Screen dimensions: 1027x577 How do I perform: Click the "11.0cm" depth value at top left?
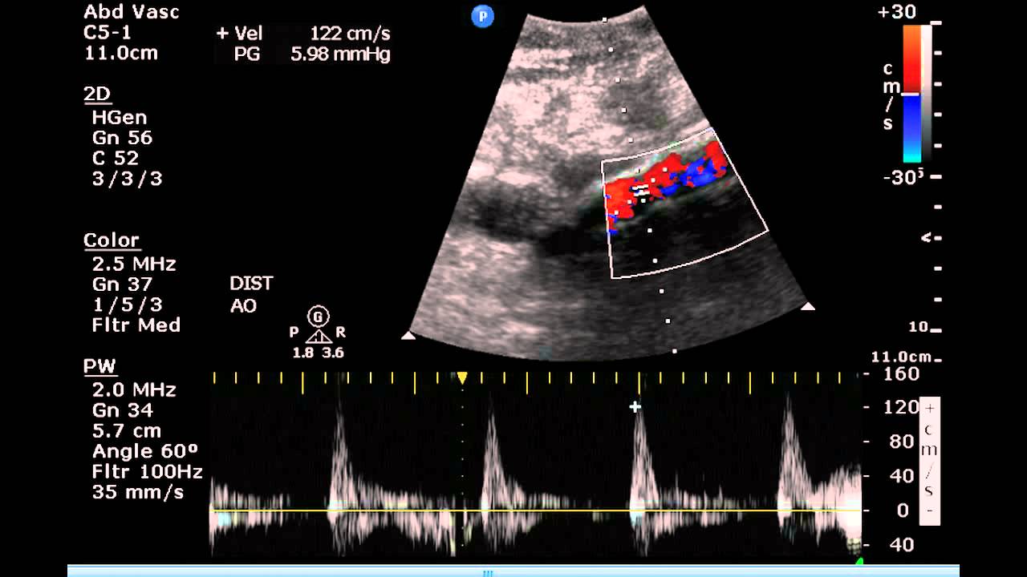coord(121,53)
